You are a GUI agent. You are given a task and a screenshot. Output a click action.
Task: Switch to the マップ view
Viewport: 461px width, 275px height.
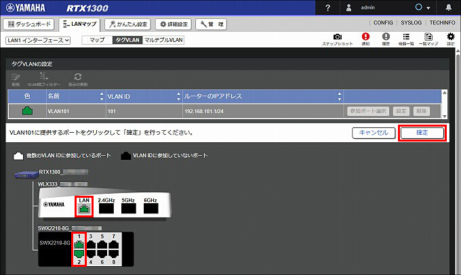click(97, 40)
